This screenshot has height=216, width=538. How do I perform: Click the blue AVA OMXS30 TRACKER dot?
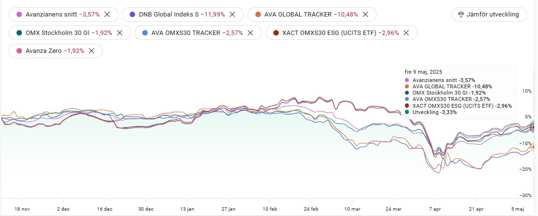[145, 33]
